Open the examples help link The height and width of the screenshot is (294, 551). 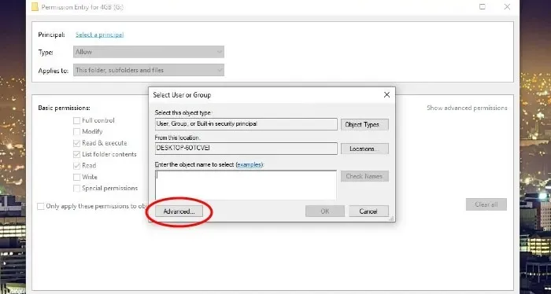[249, 164]
